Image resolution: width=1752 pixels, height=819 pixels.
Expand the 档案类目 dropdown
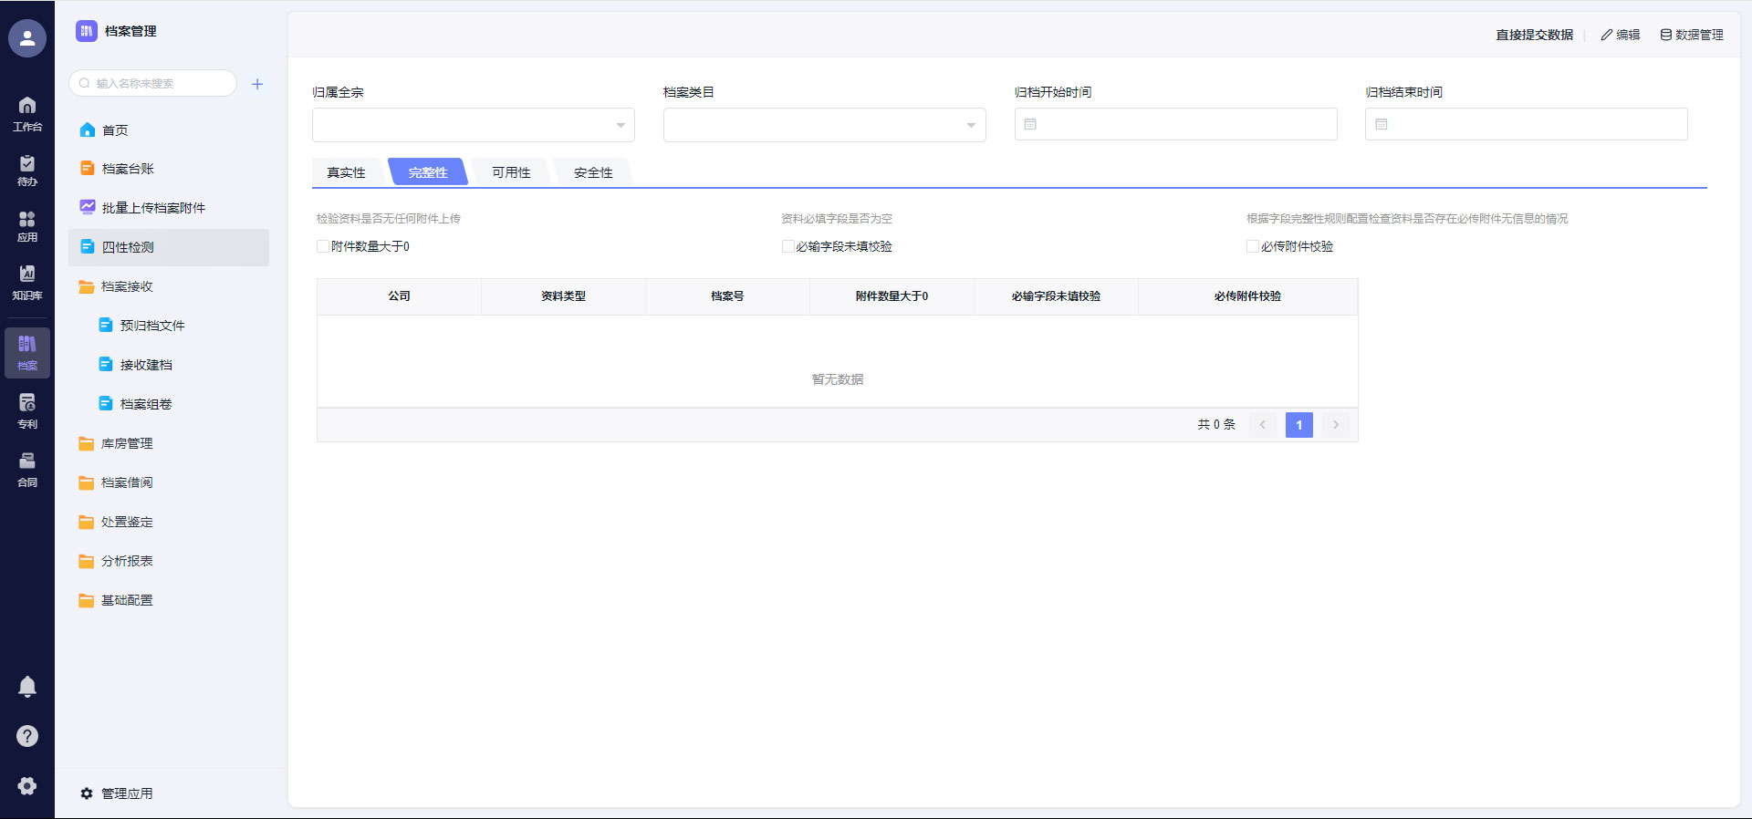point(824,125)
